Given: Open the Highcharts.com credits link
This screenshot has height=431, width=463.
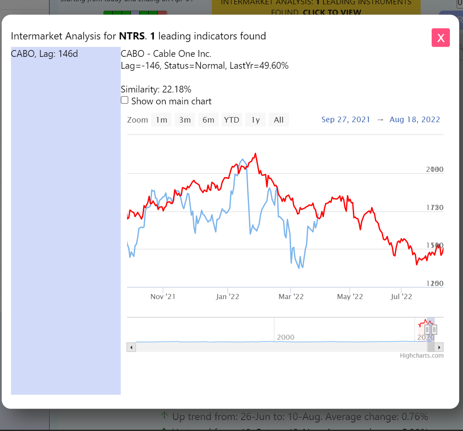Looking at the screenshot, I should (x=421, y=355).
